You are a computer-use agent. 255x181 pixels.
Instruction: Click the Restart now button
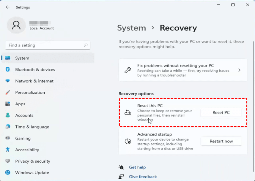click(221, 141)
